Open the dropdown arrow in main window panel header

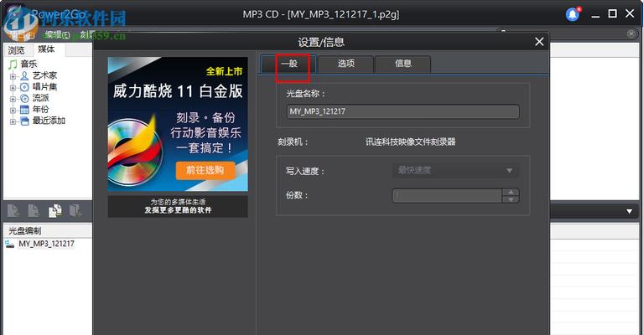[629, 212]
